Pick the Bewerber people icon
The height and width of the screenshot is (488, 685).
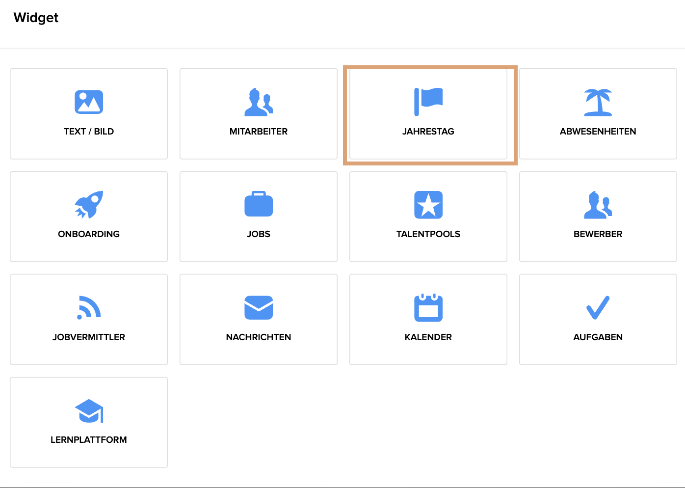pos(598,205)
